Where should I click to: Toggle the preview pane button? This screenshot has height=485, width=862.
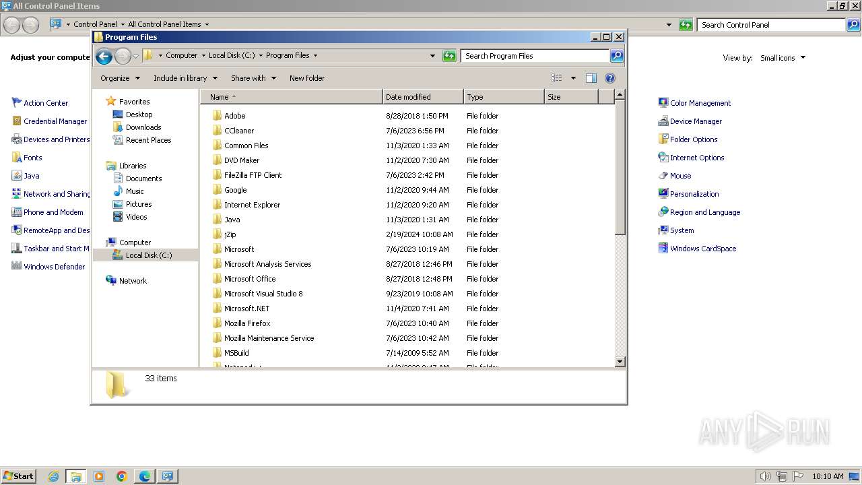coord(591,78)
